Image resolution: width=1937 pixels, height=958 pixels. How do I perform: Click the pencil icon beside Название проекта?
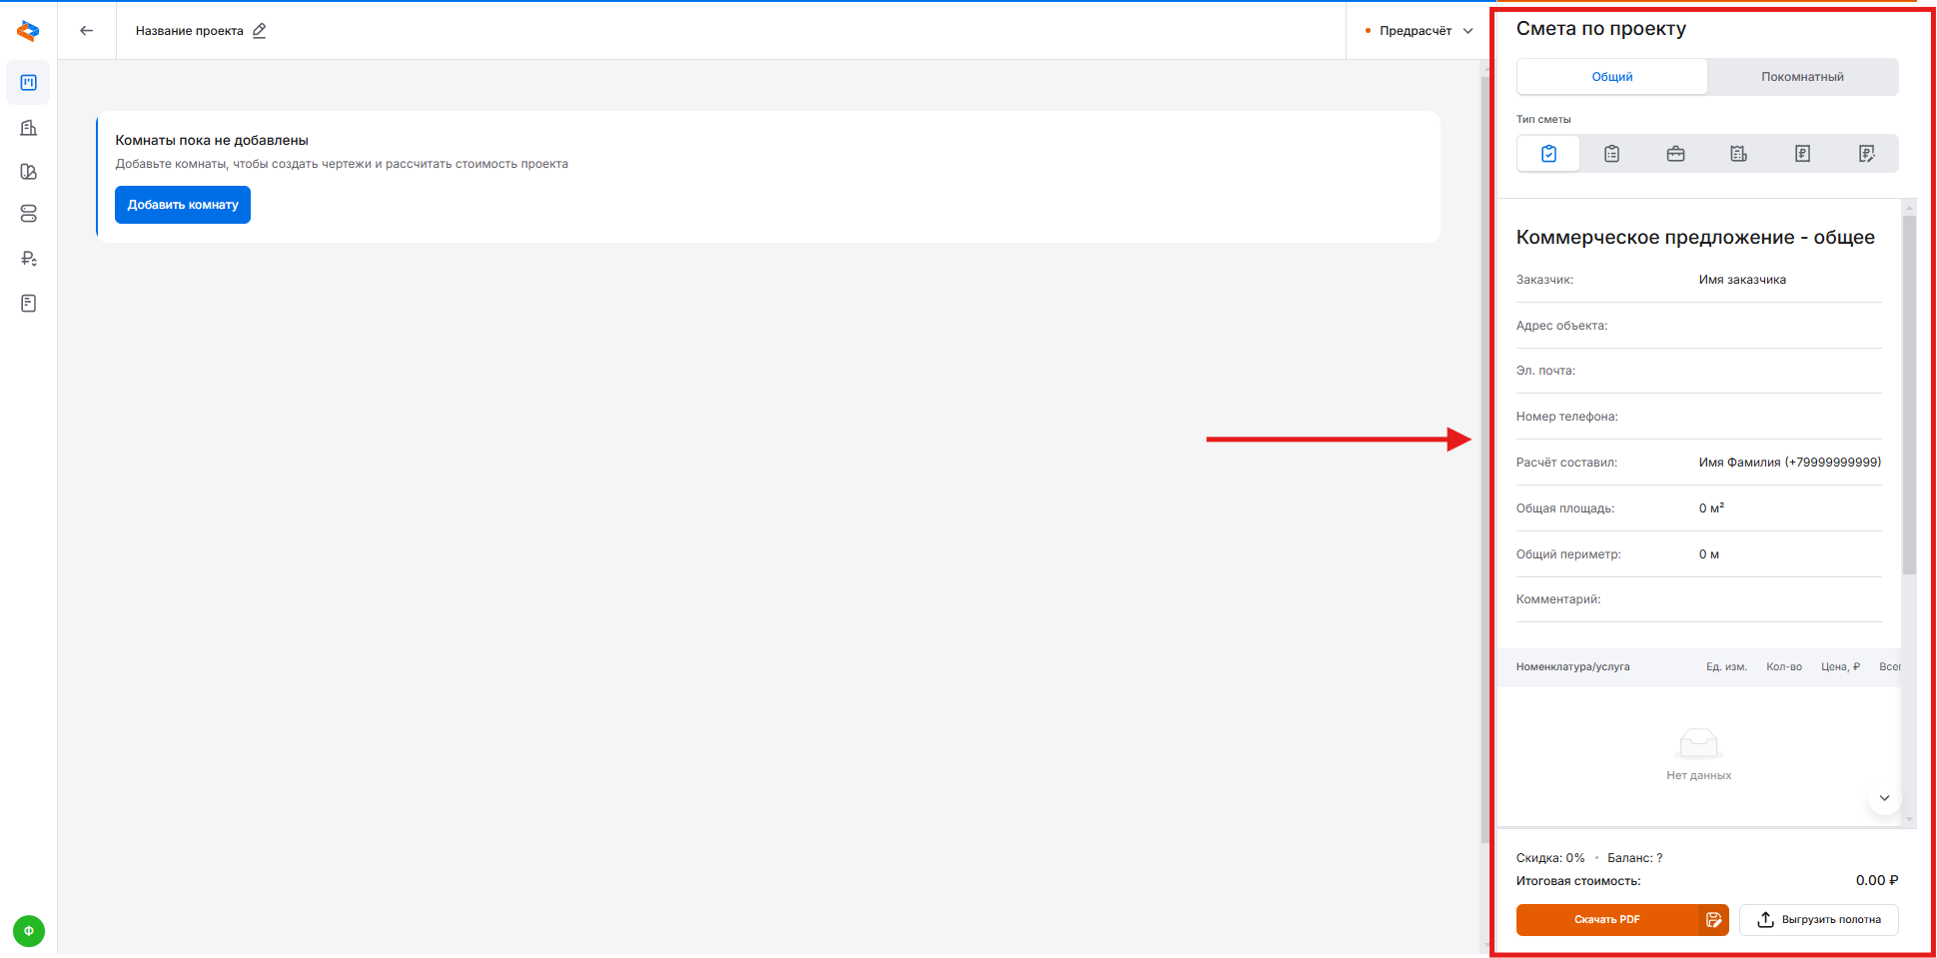pyautogui.click(x=260, y=31)
